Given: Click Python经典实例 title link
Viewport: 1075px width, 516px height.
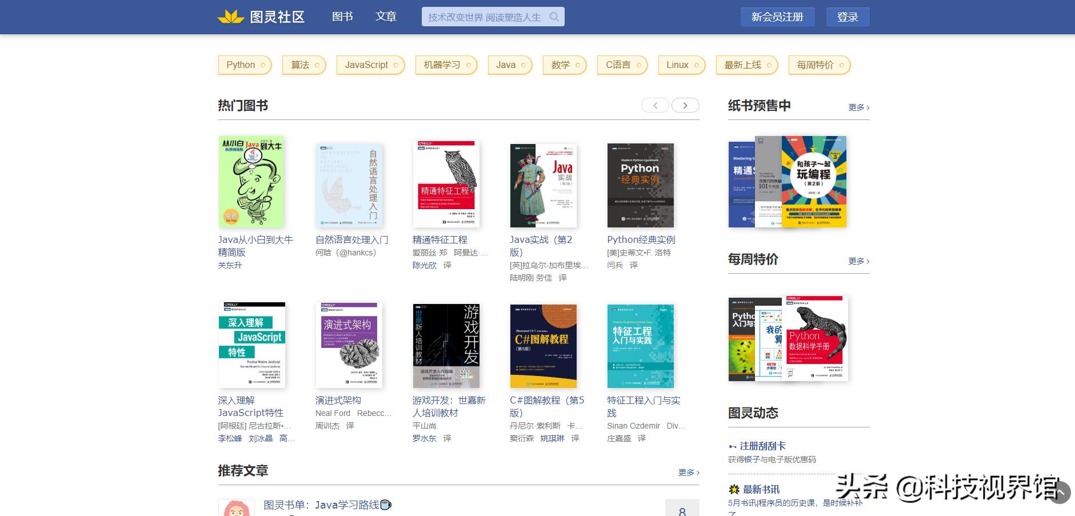Looking at the screenshot, I should pos(641,239).
